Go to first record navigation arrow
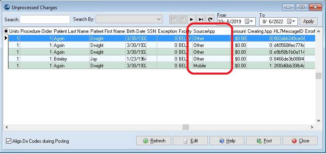Screen dimensions: 326x154 coord(174,20)
